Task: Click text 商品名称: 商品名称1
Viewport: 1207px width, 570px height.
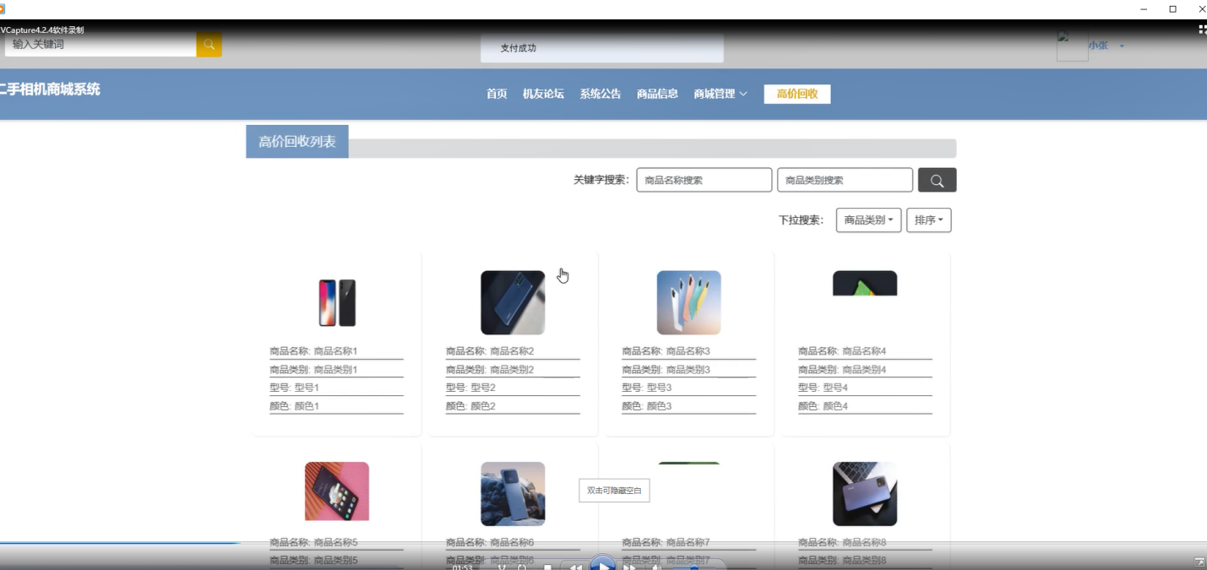Action: click(x=313, y=351)
